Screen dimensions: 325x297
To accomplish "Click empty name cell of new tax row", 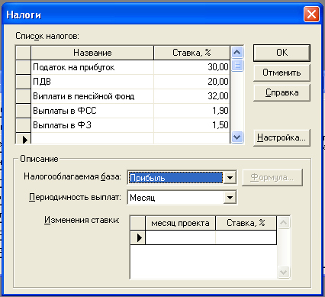I will (x=92, y=138).
